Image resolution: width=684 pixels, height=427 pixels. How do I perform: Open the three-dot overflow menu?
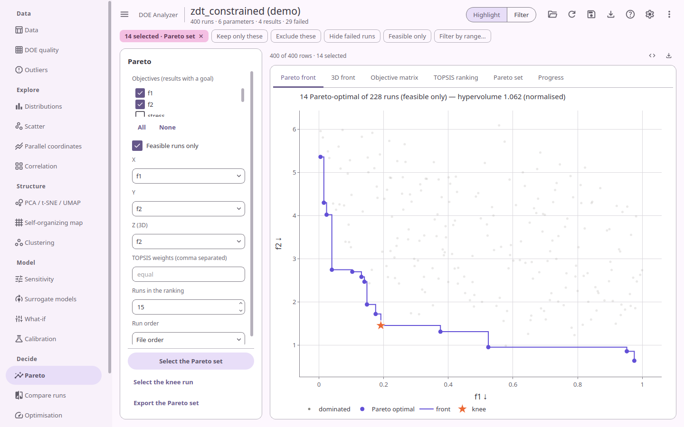(669, 14)
